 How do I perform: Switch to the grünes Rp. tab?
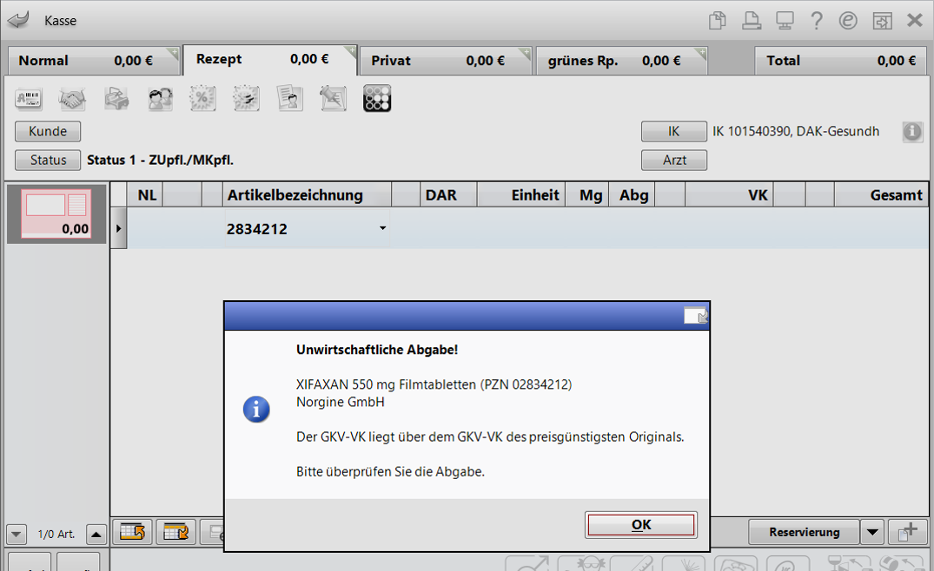pos(621,61)
